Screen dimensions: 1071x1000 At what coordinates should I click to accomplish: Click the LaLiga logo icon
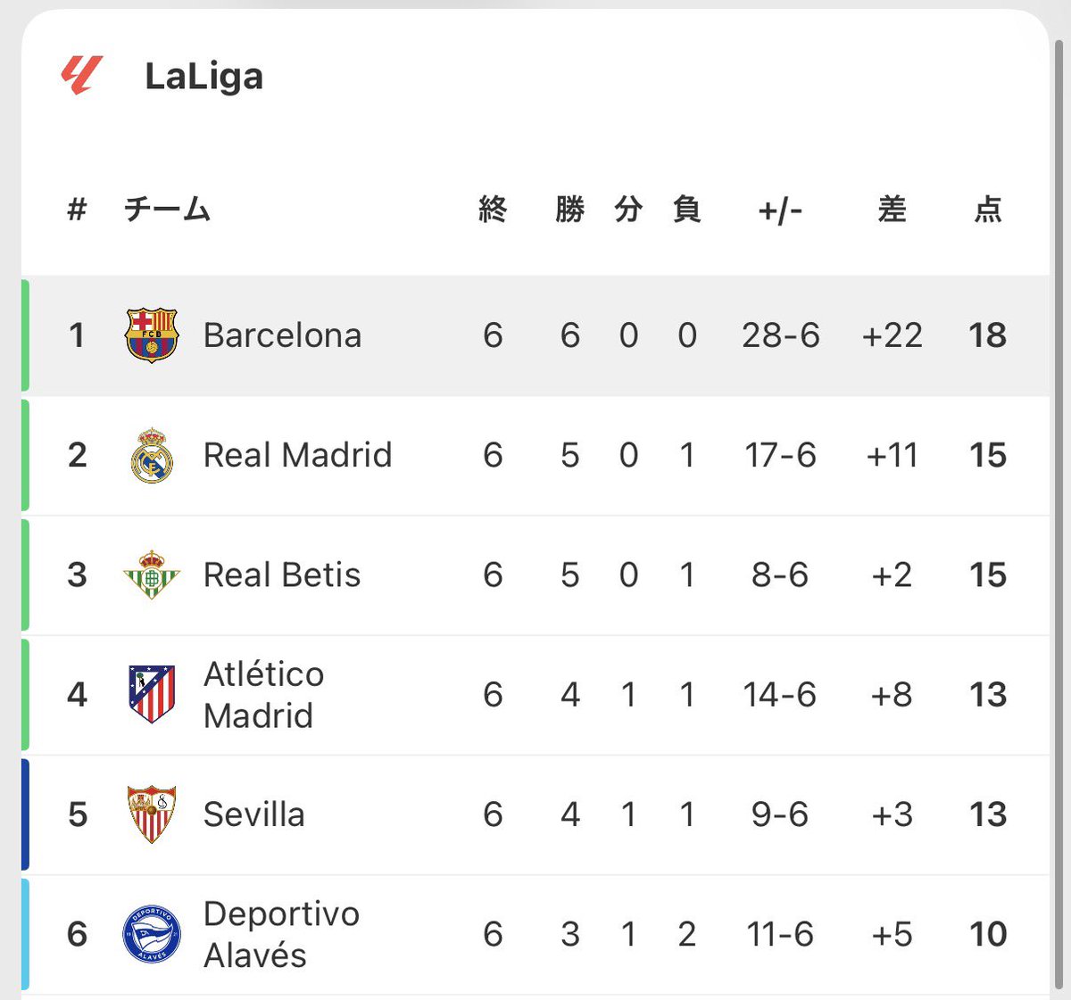pyautogui.click(x=82, y=76)
